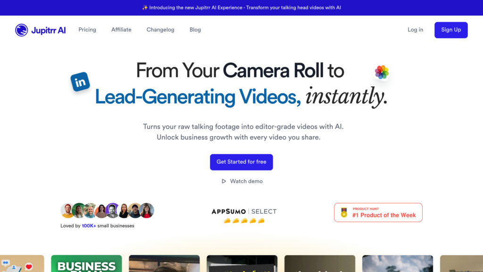Open the Changelog menu item

click(160, 30)
